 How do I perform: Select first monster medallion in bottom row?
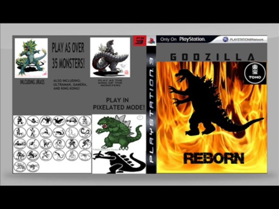pyautogui.click(x=20, y=167)
